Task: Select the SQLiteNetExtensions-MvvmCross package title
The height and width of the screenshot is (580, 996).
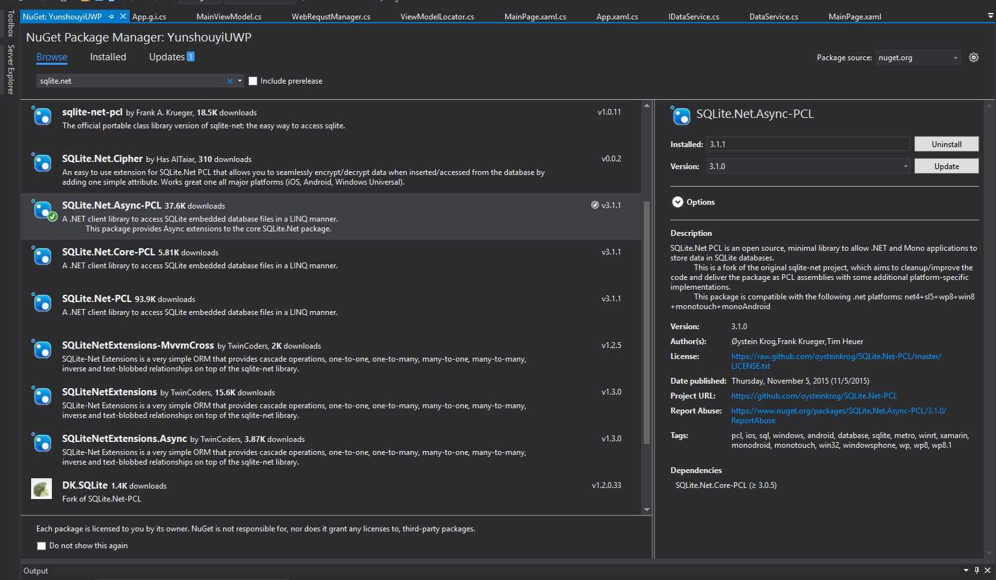Action: 138,345
